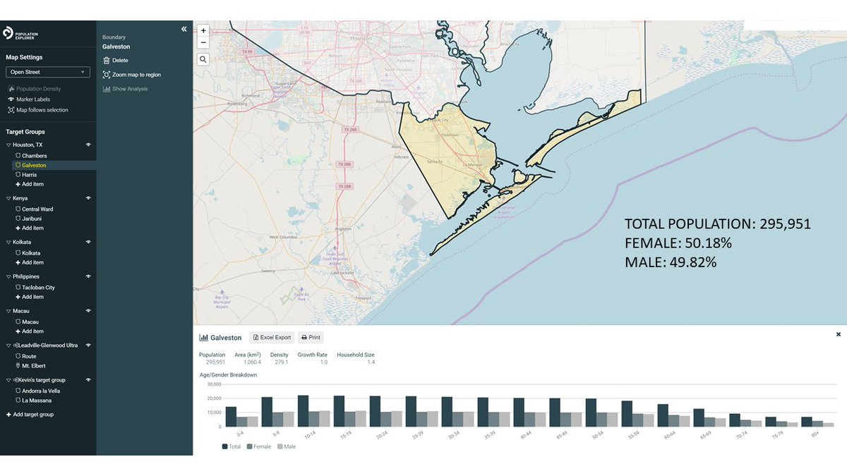Toggle Male series in chart legend
The height and width of the screenshot is (476, 847).
[x=286, y=446]
